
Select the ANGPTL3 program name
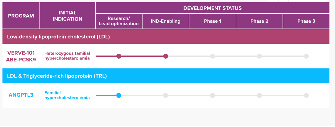pyautogui.click(x=21, y=95)
